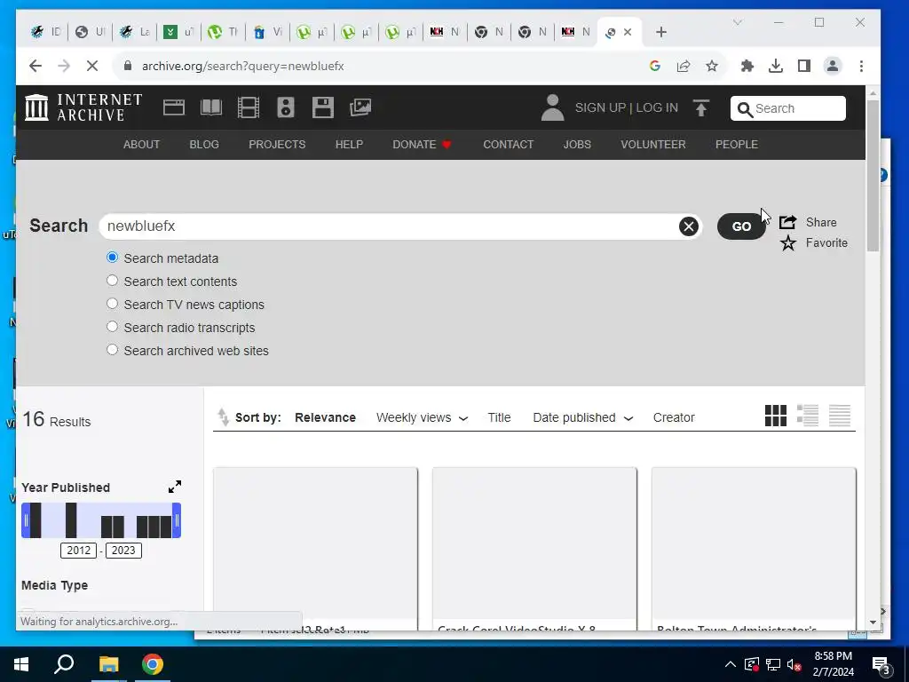
Task: Open File Explorer from taskbar
Action: tap(108, 664)
